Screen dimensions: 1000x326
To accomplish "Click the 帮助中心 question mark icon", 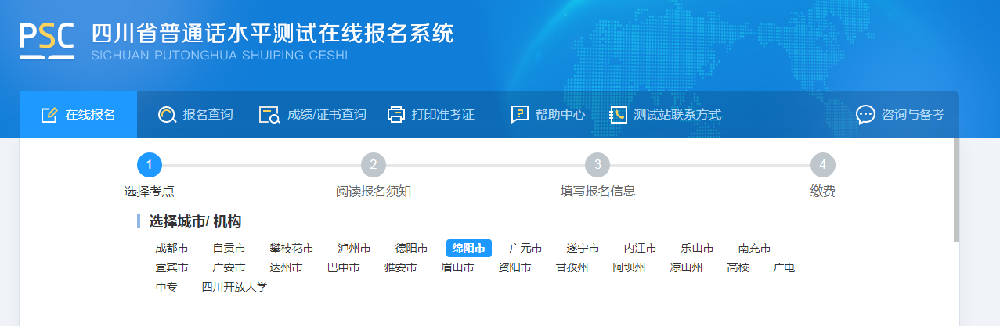I will click(x=519, y=115).
